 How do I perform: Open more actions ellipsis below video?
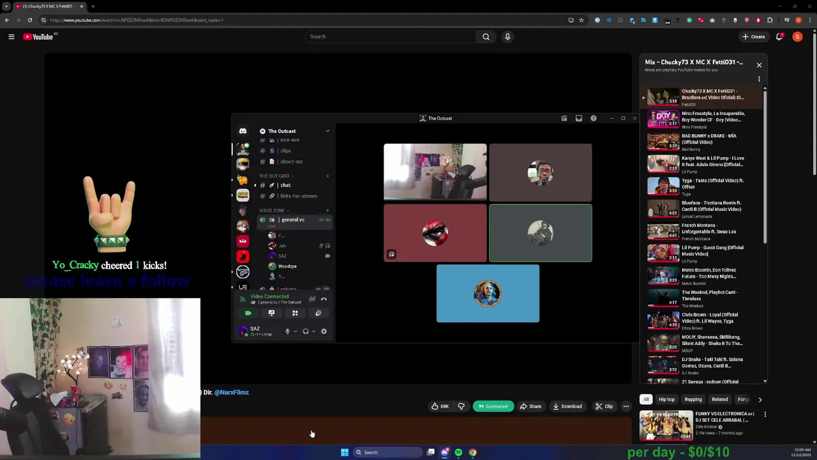click(626, 406)
